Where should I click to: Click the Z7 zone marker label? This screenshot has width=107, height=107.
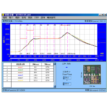click(62, 25)
